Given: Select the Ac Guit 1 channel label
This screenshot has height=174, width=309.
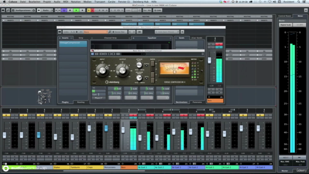Looking at the screenshot, I should tap(146, 167).
